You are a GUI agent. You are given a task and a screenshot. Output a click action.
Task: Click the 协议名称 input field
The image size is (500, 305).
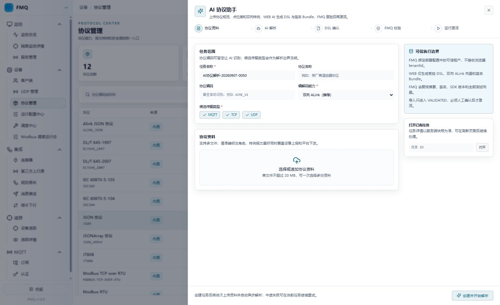click(x=346, y=75)
